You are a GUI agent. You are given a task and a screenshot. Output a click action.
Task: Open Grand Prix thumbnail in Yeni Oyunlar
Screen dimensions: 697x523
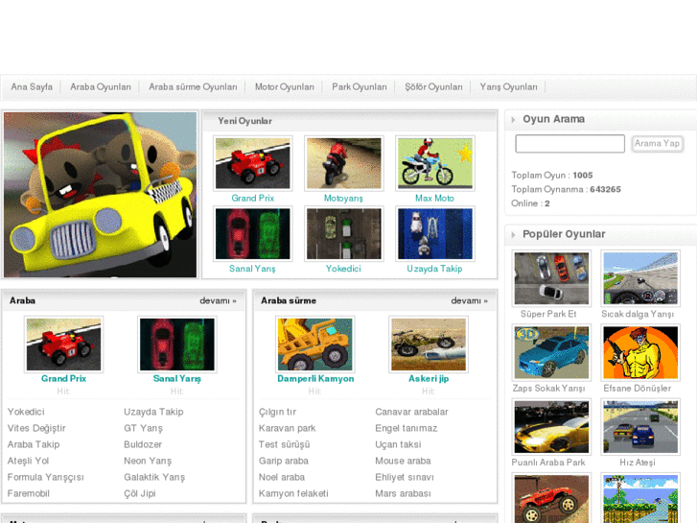(x=252, y=163)
